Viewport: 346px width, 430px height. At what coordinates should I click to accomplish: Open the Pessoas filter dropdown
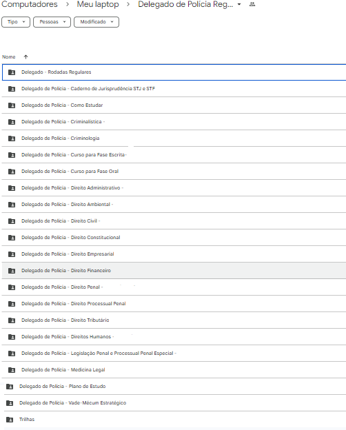tap(52, 22)
